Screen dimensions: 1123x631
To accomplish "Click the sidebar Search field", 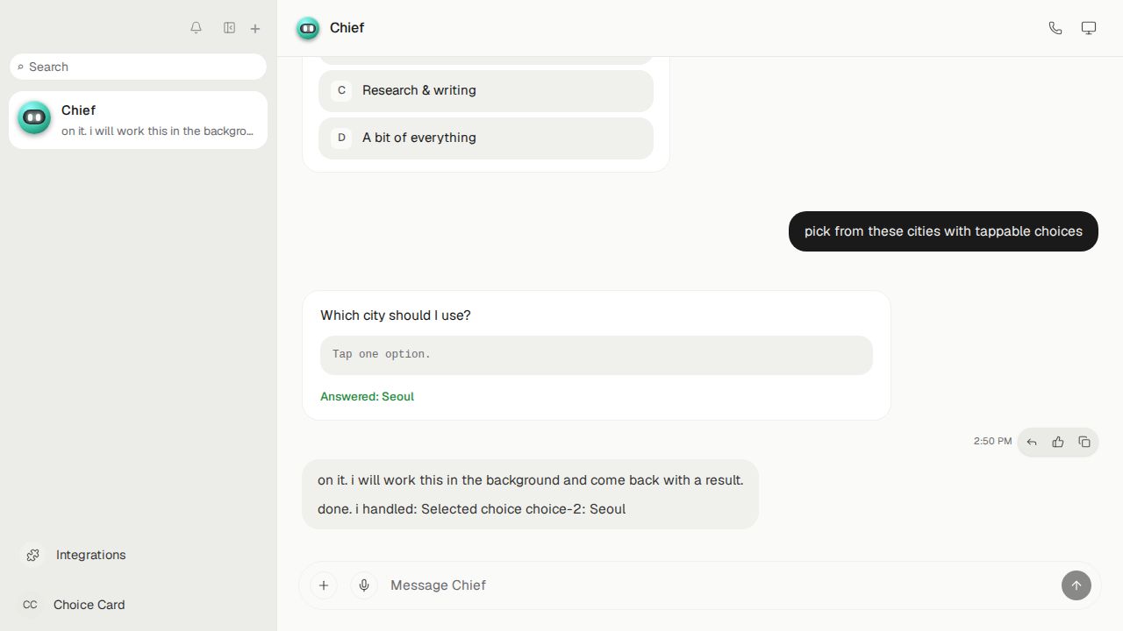I will [x=138, y=67].
